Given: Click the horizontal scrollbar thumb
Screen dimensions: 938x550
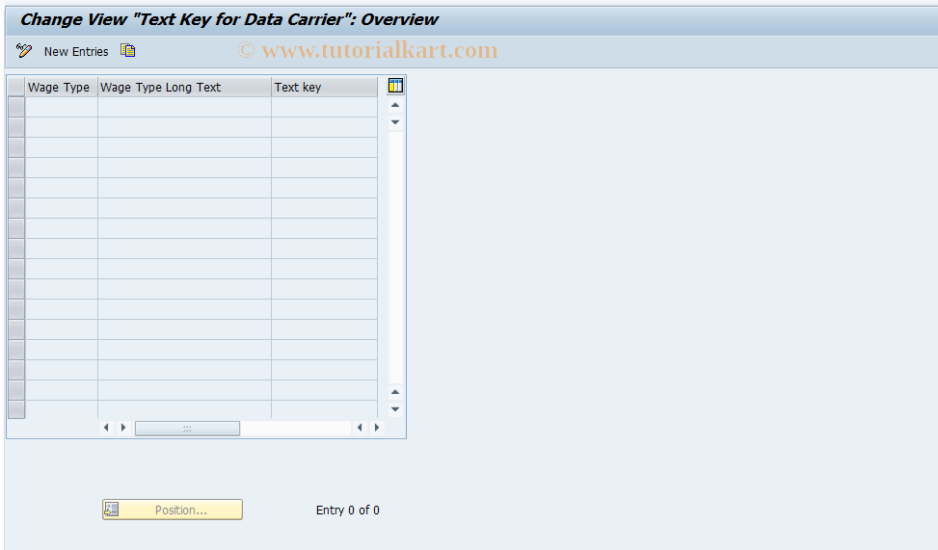Looking at the screenshot, I should point(187,428).
